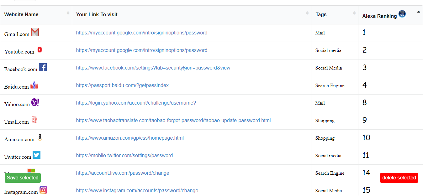Select the Gmail.com website name
Image resolution: width=423 pixels, height=196 pixels.
(17, 34)
